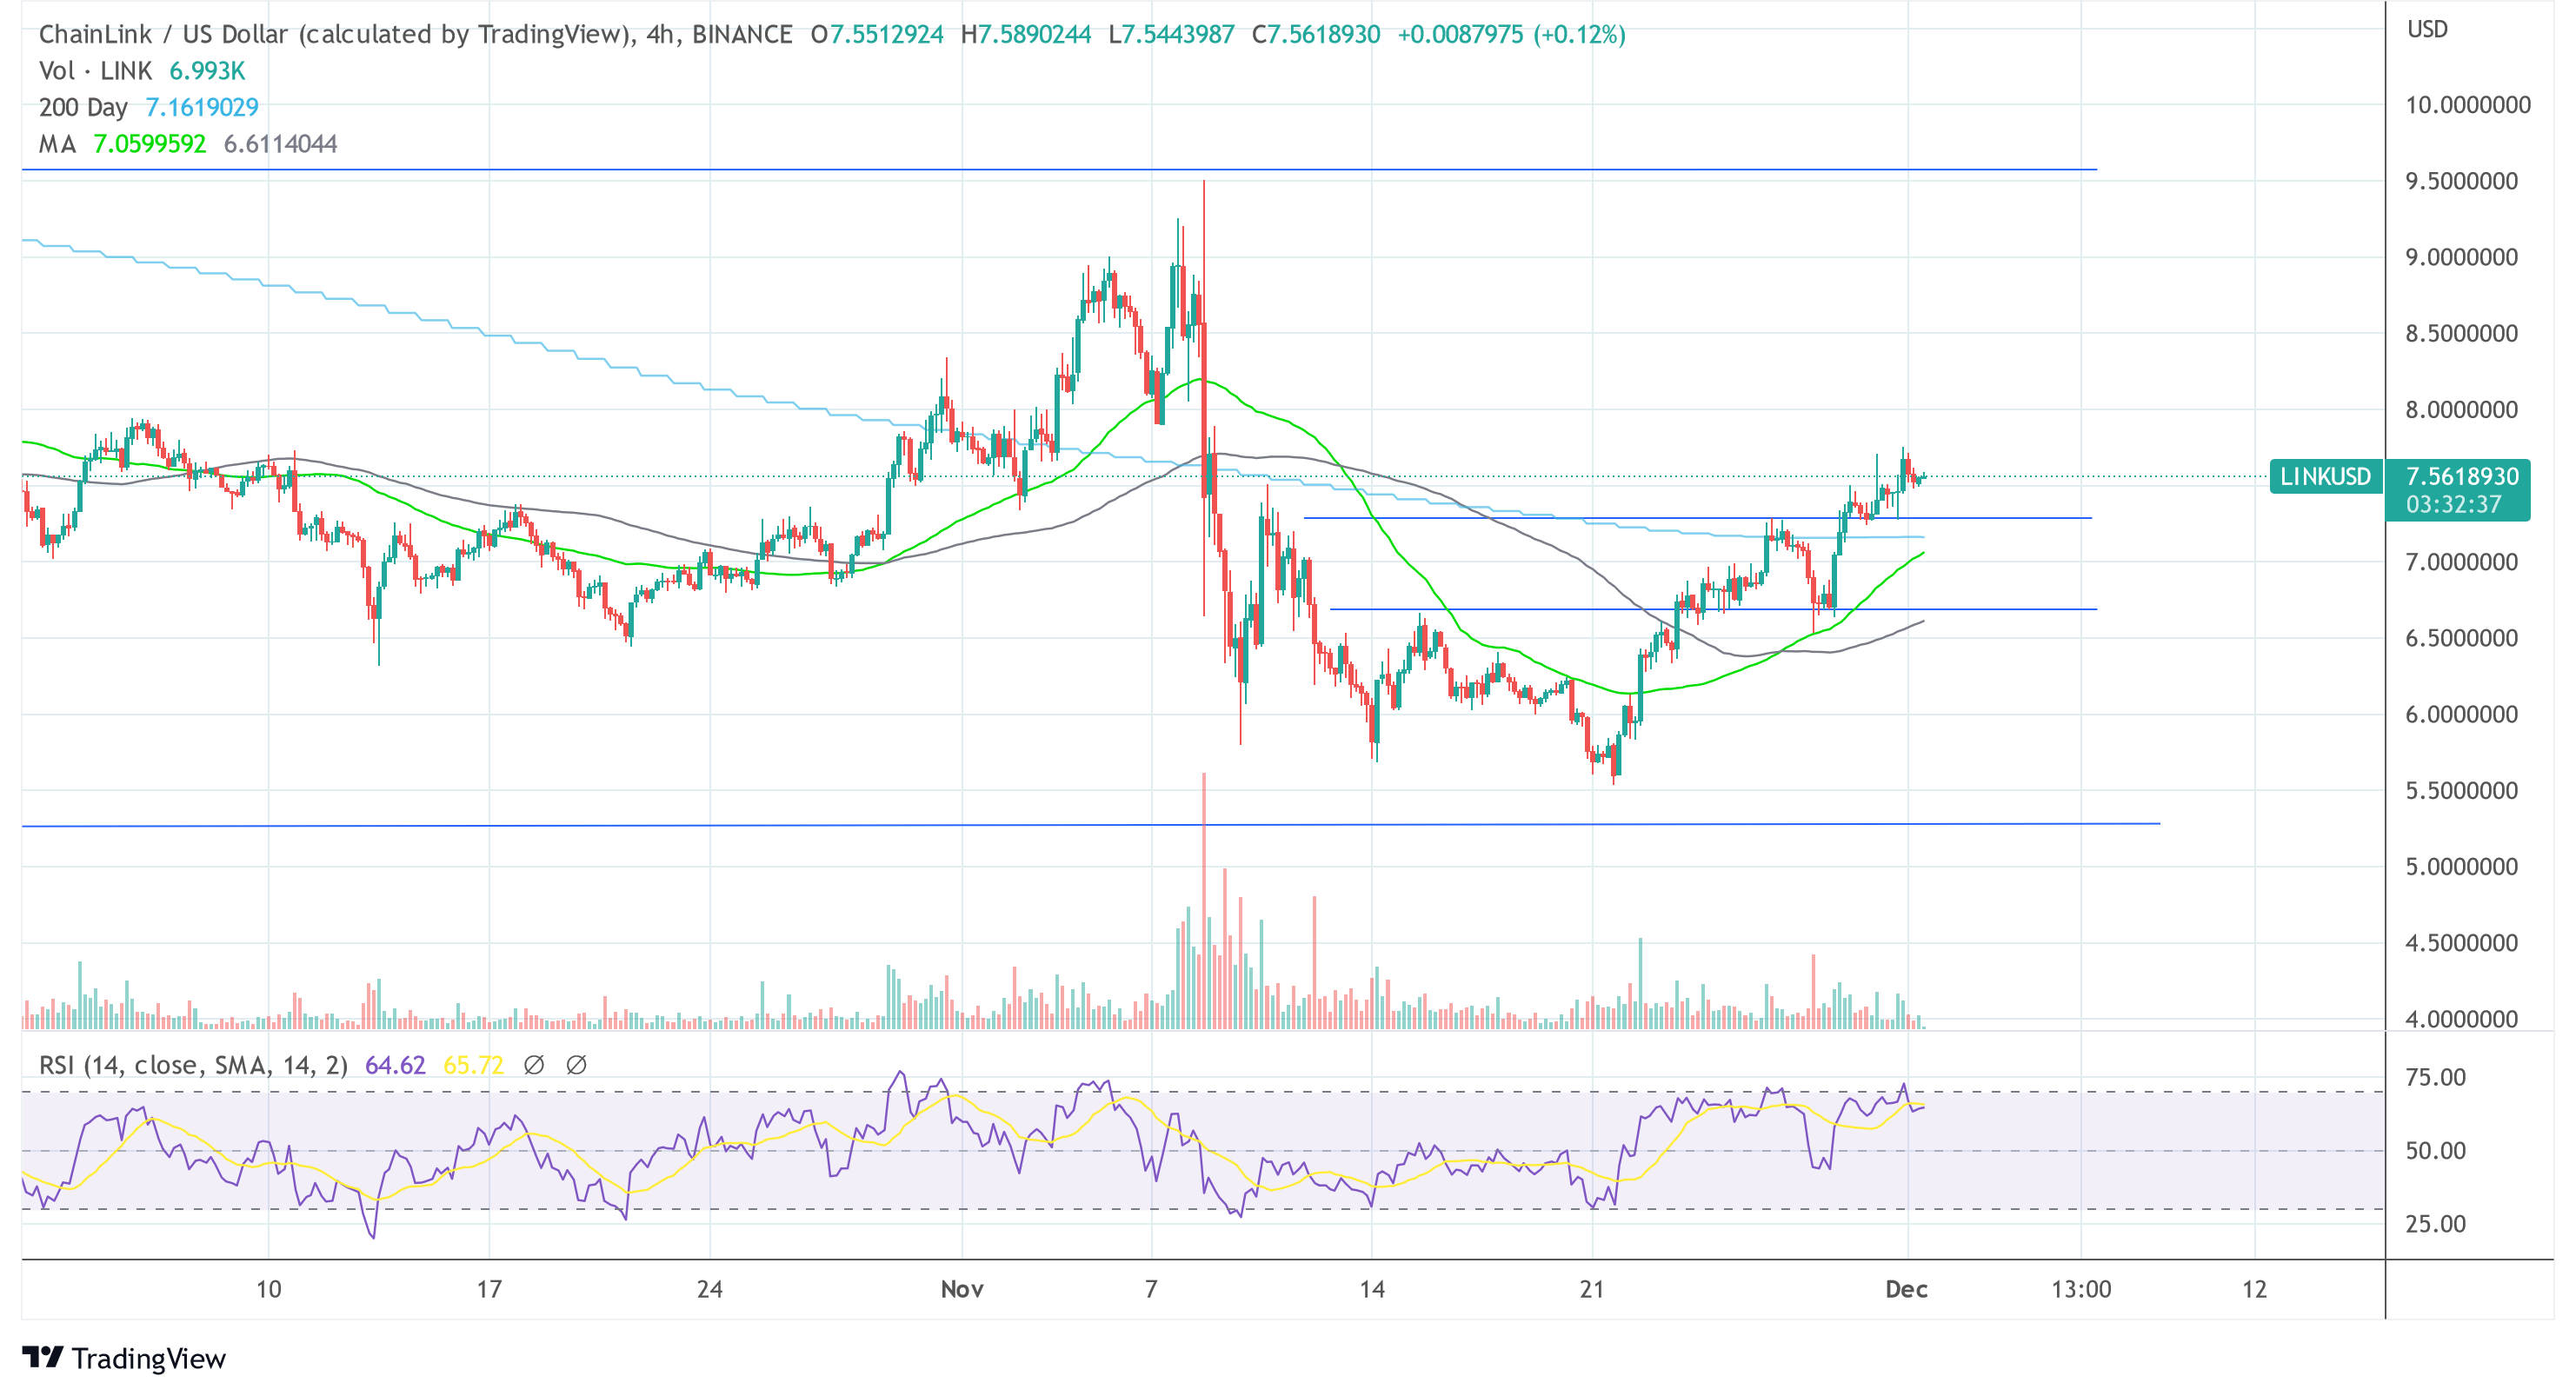Click the 17 date on time axis

[489, 1289]
